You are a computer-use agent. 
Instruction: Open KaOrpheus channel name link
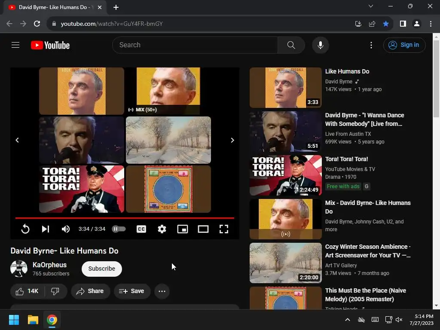(x=50, y=265)
